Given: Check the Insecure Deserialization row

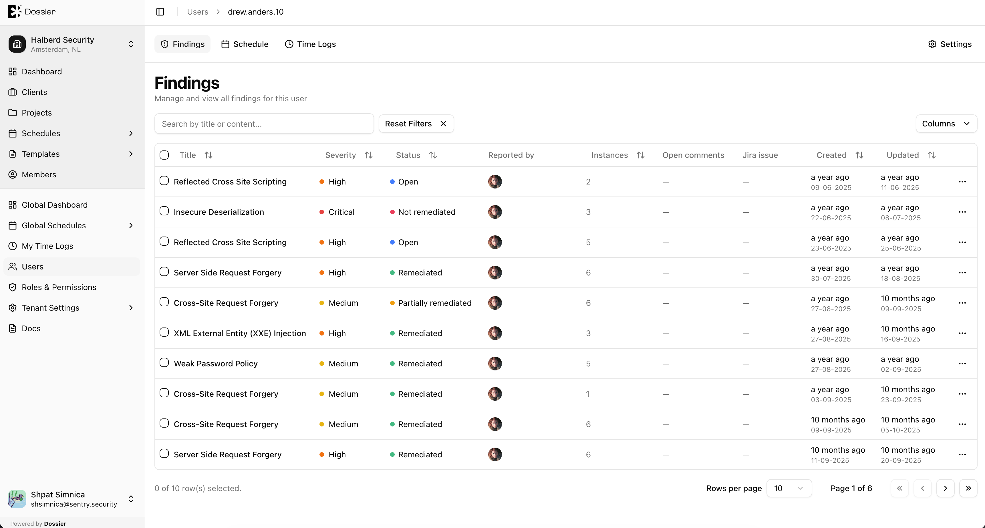Looking at the screenshot, I should point(164,211).
